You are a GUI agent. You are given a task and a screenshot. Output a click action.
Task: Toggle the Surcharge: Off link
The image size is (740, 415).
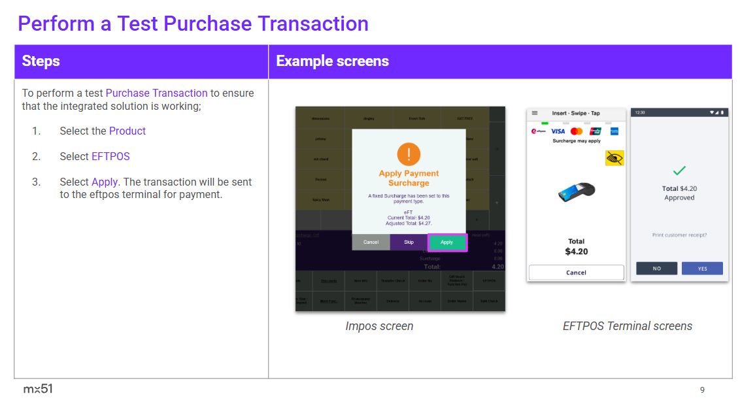point(308,235)
